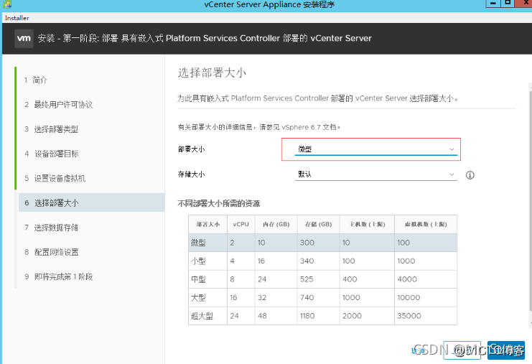532x364 pixels.
Task: Click storage value 525 in 中型 row
Action: click(x=307, y=279)
